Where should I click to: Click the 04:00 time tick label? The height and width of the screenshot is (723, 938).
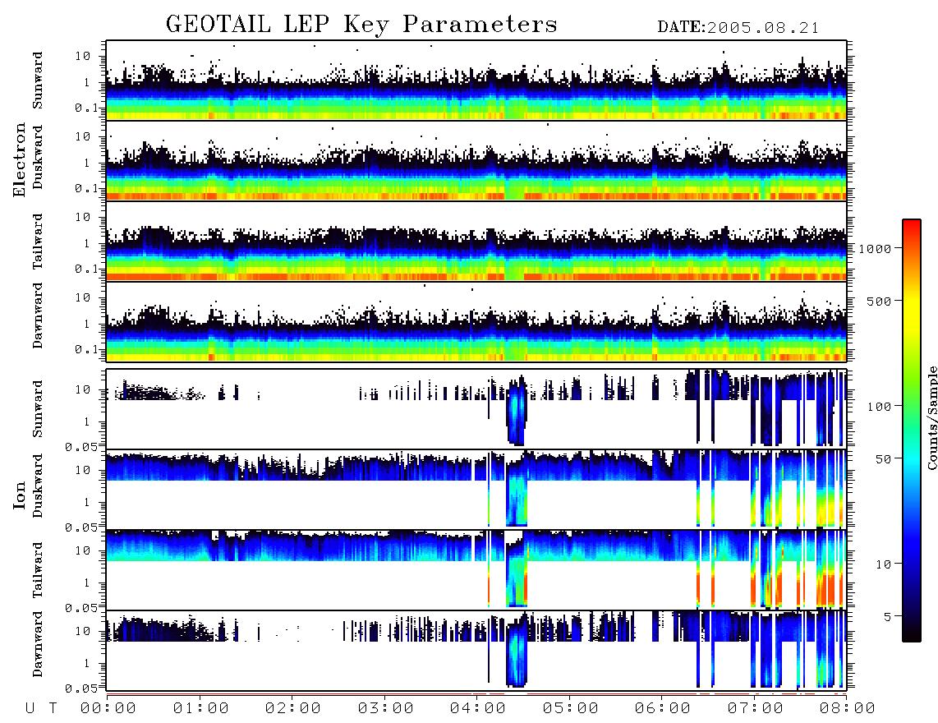[478, 709]
